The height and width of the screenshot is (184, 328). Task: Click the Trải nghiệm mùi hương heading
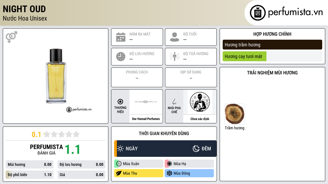click(x=272, y=73)
